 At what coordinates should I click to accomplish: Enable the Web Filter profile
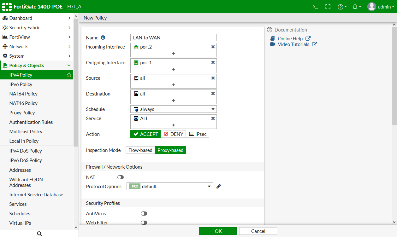144,223
